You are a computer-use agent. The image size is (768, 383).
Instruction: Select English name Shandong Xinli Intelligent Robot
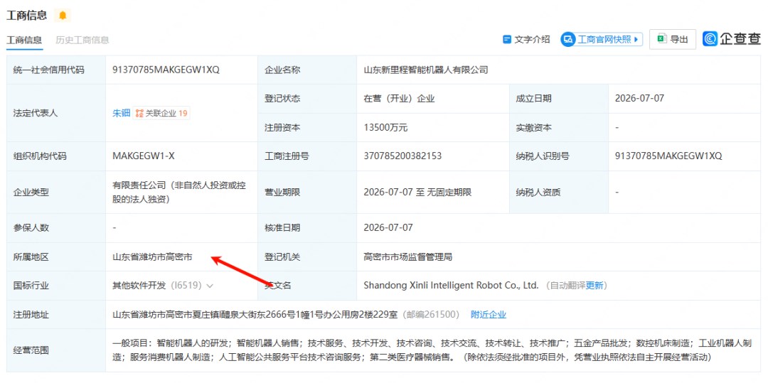(451, 286)
